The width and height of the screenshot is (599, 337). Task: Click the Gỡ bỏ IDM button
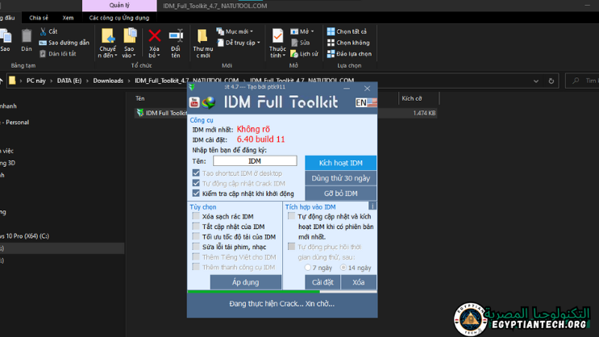click(340, 193)
